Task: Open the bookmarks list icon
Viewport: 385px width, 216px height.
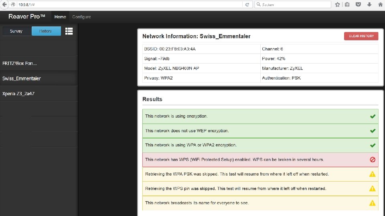Action: pos(347,4)
